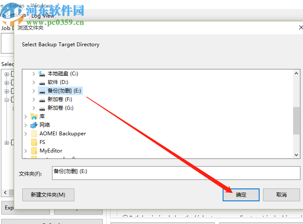The image size is (303, 224).
Task: Cancel the dialog with 取消
Action: point(282,195)
